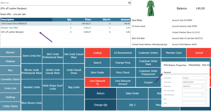
Task: Select the Cosmetics Items category
Action: 10,79
